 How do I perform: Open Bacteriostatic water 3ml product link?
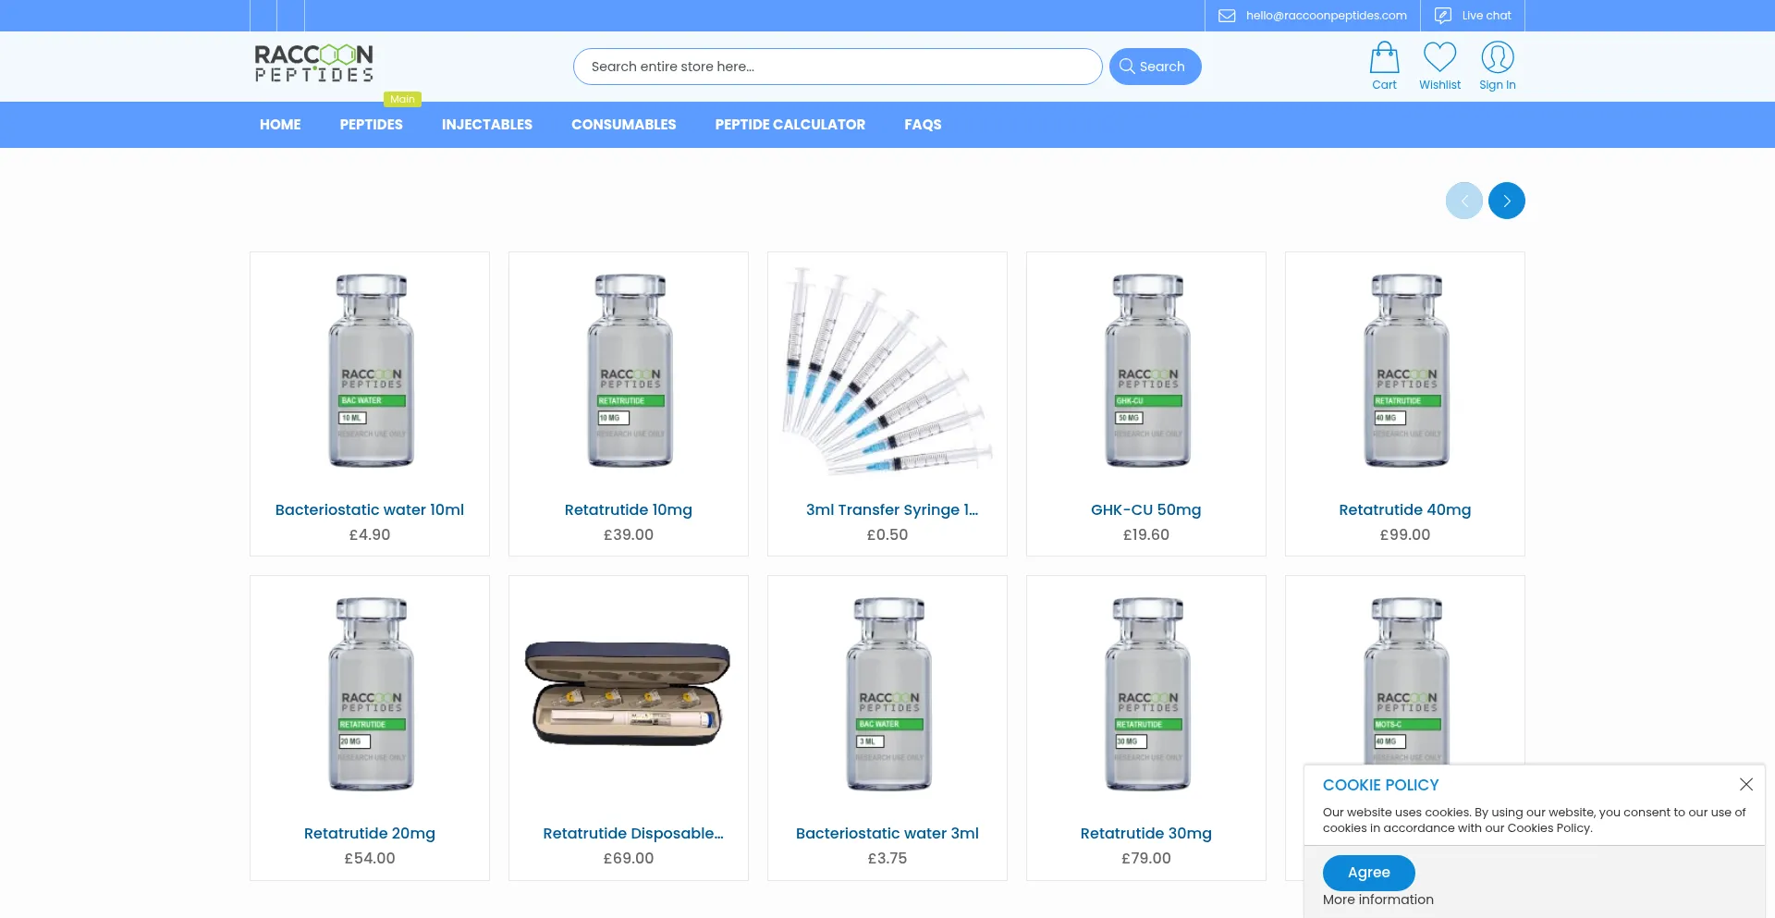point(887,833)
